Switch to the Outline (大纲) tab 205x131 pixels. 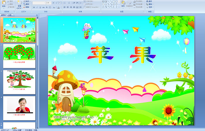pyautogui.click(x=10, y=15)
